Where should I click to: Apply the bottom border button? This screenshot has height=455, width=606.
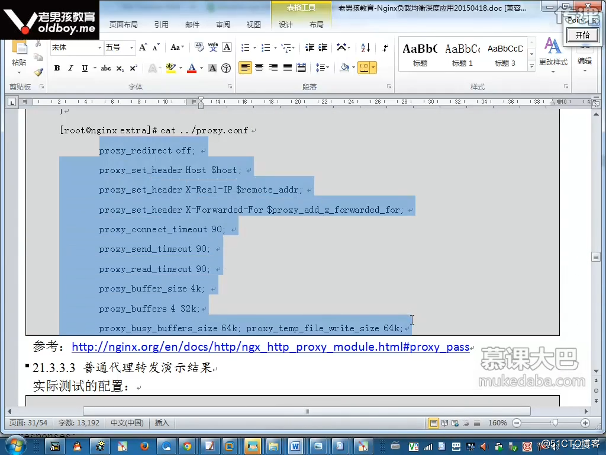(x=364, y=68)
